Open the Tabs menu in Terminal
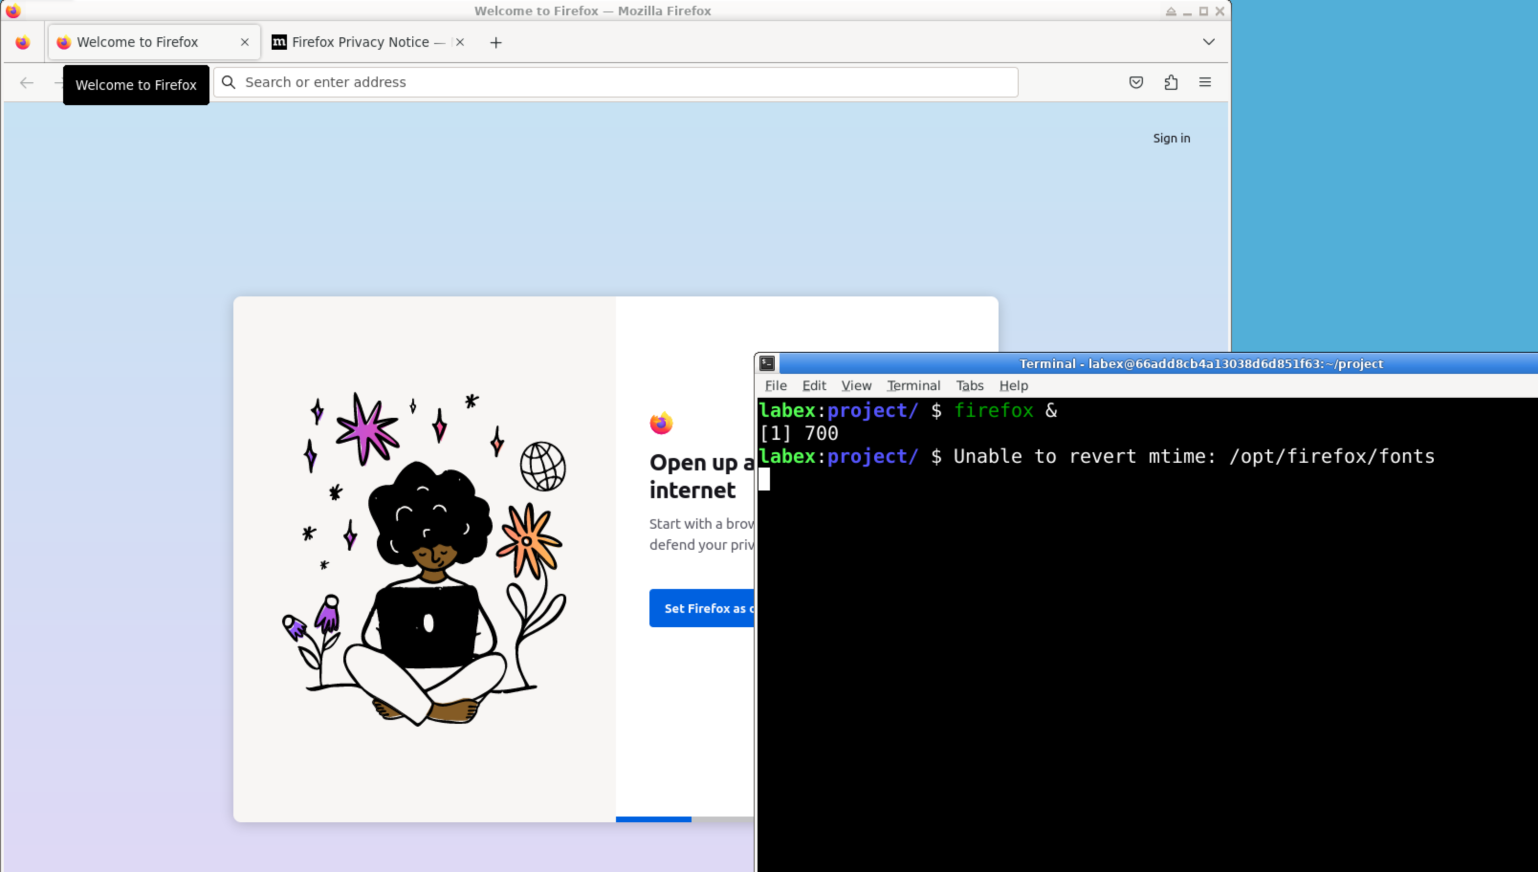The width and height of the screenshot is (1538, 872). pyautogui.click(x=969, y=386)
